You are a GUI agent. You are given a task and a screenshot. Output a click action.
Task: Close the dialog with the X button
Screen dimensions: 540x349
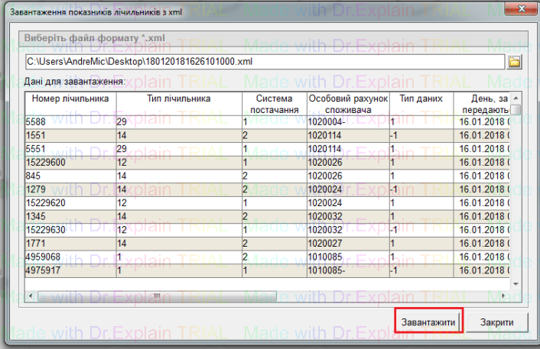coord(519,8)
